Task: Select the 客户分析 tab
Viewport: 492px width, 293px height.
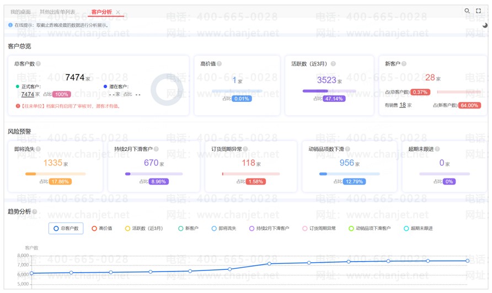Action: point(101,12)
